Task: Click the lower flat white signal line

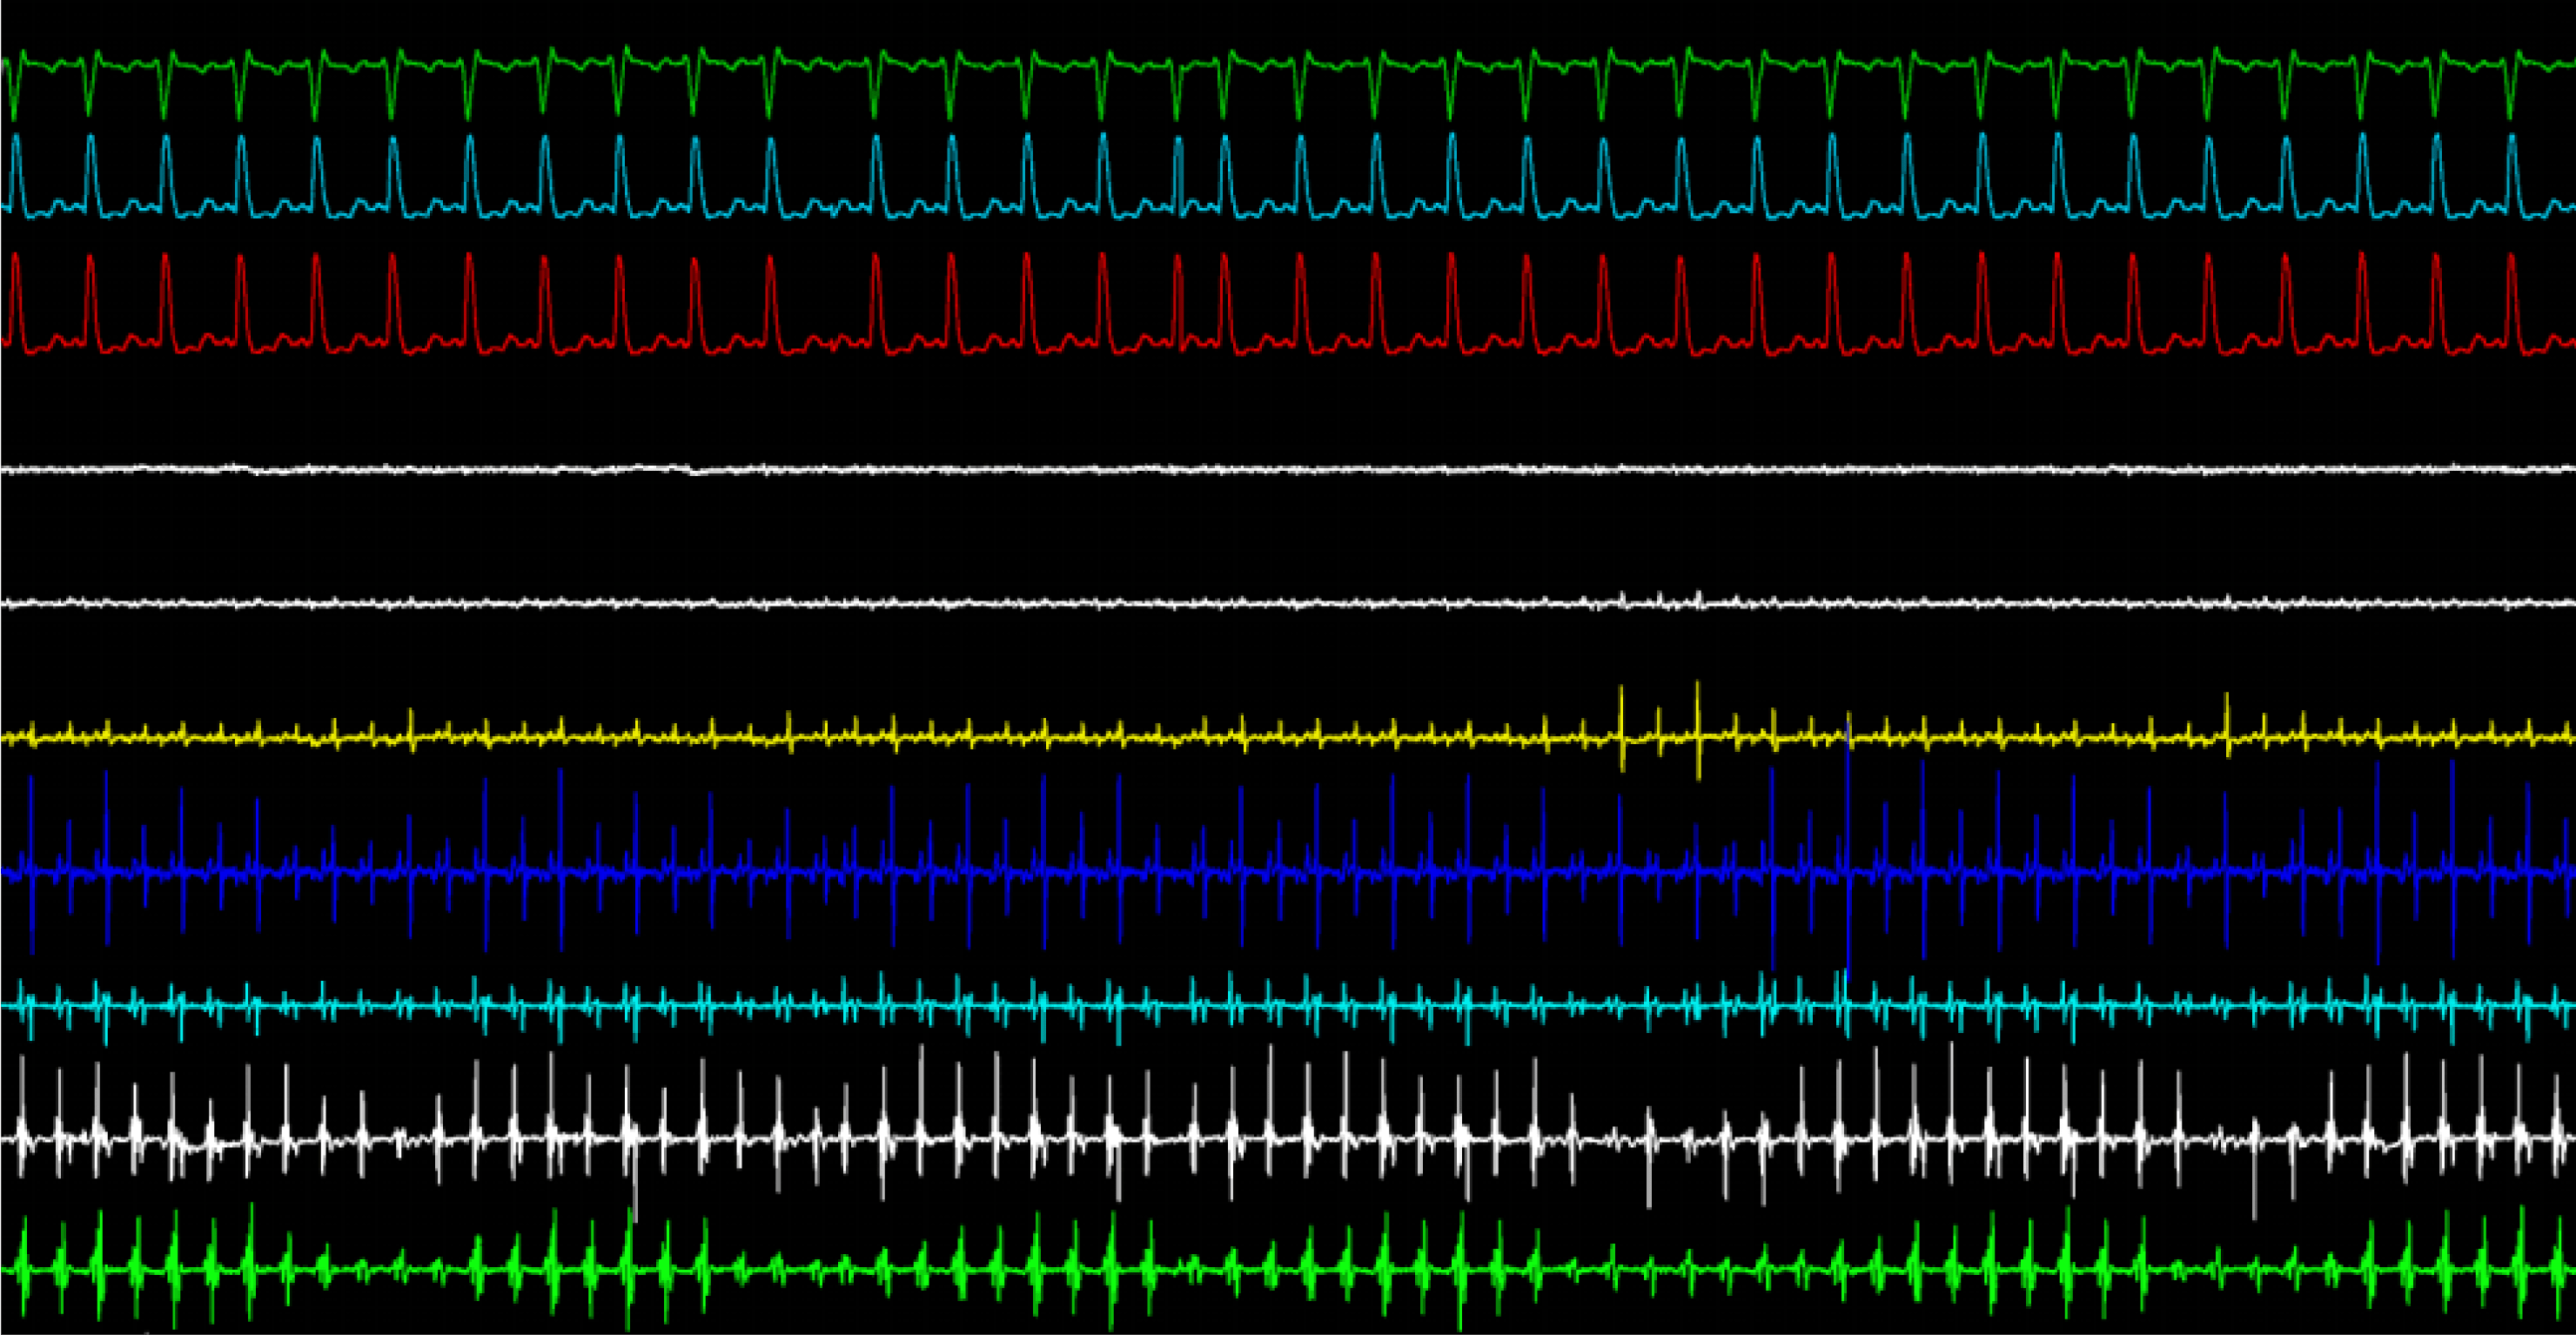Action: click(x=1288, y=603)
